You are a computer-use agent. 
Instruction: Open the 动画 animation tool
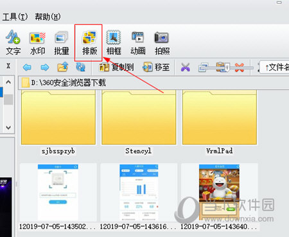(138, 42)
